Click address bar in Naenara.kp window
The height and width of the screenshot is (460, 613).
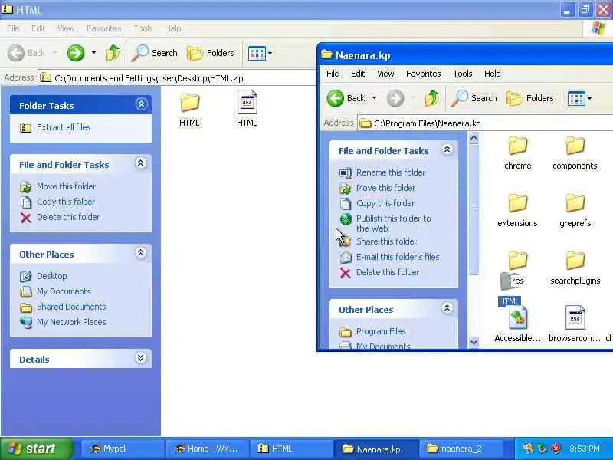click(485, 123)
